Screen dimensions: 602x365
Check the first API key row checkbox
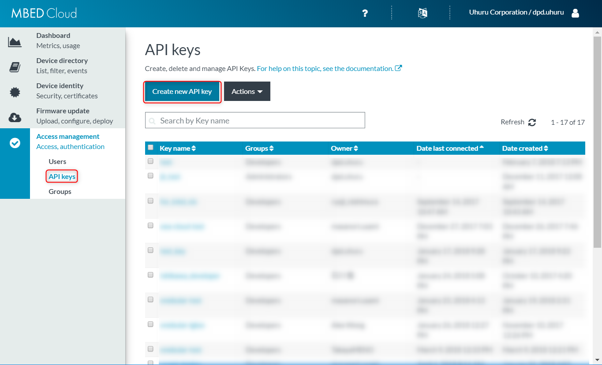150,161
